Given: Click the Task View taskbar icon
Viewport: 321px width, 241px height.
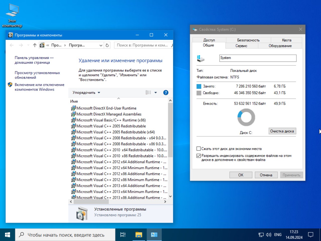Looking at the screenshot, I should click(123, 235).
